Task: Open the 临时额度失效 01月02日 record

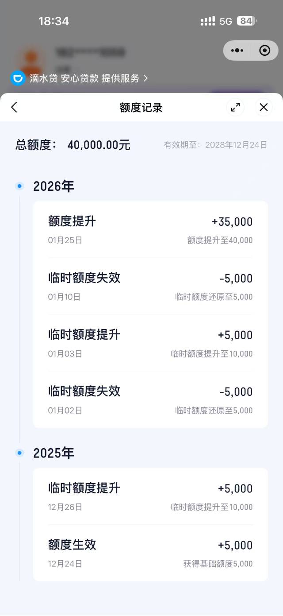Action: 150,400
